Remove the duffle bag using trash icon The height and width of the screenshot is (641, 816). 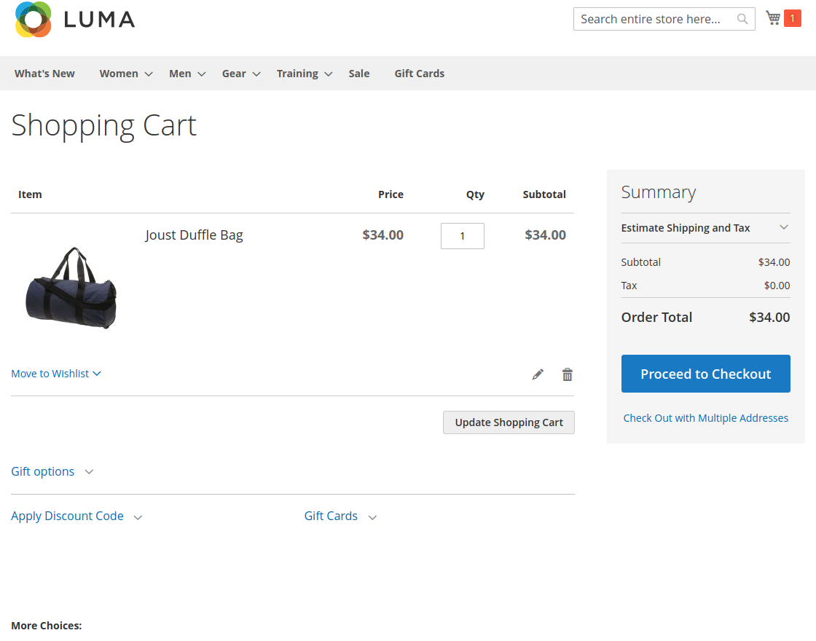567,374
